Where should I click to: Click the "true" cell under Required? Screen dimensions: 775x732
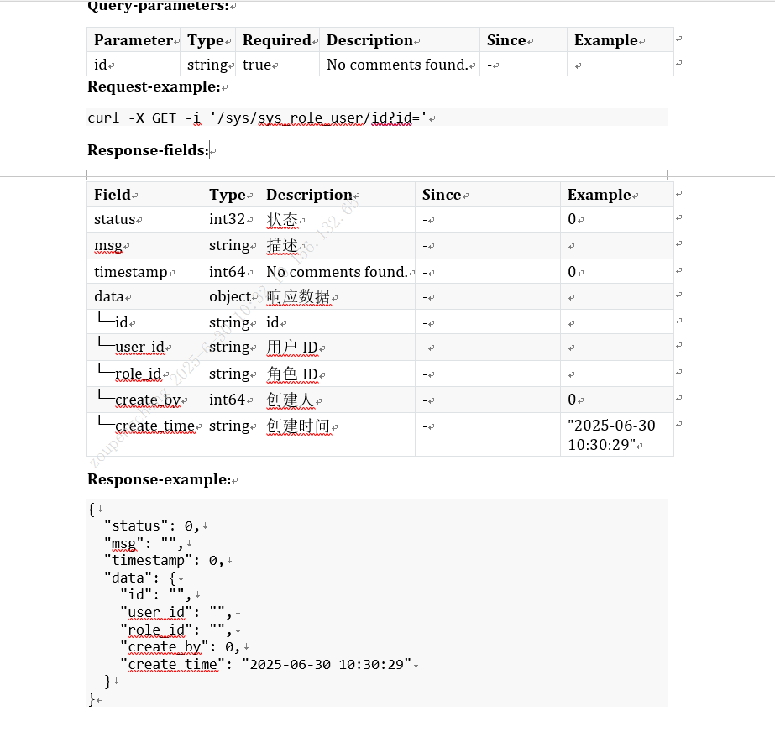(257, 65)
